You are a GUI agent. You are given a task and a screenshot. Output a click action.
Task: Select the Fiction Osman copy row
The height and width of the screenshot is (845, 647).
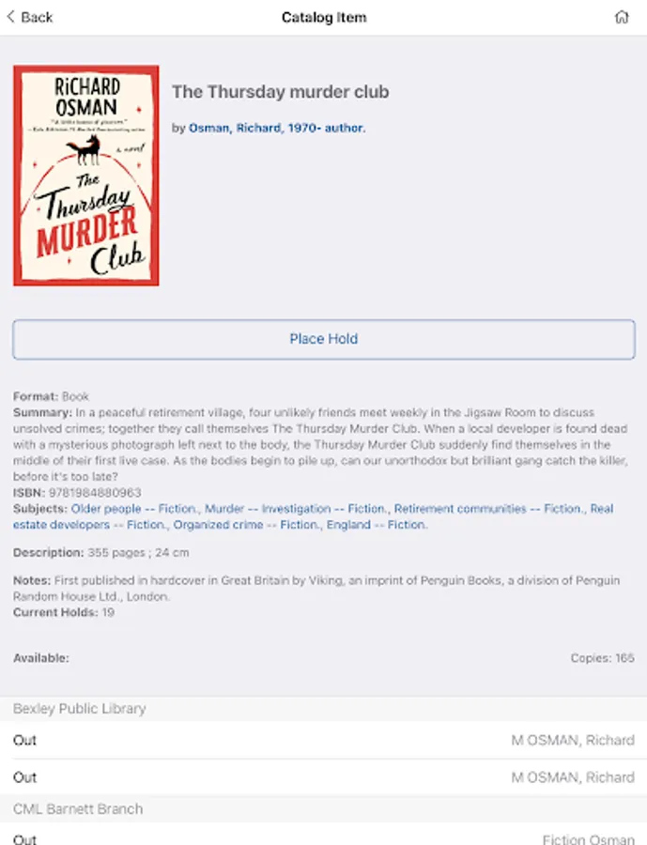(323, 837)
